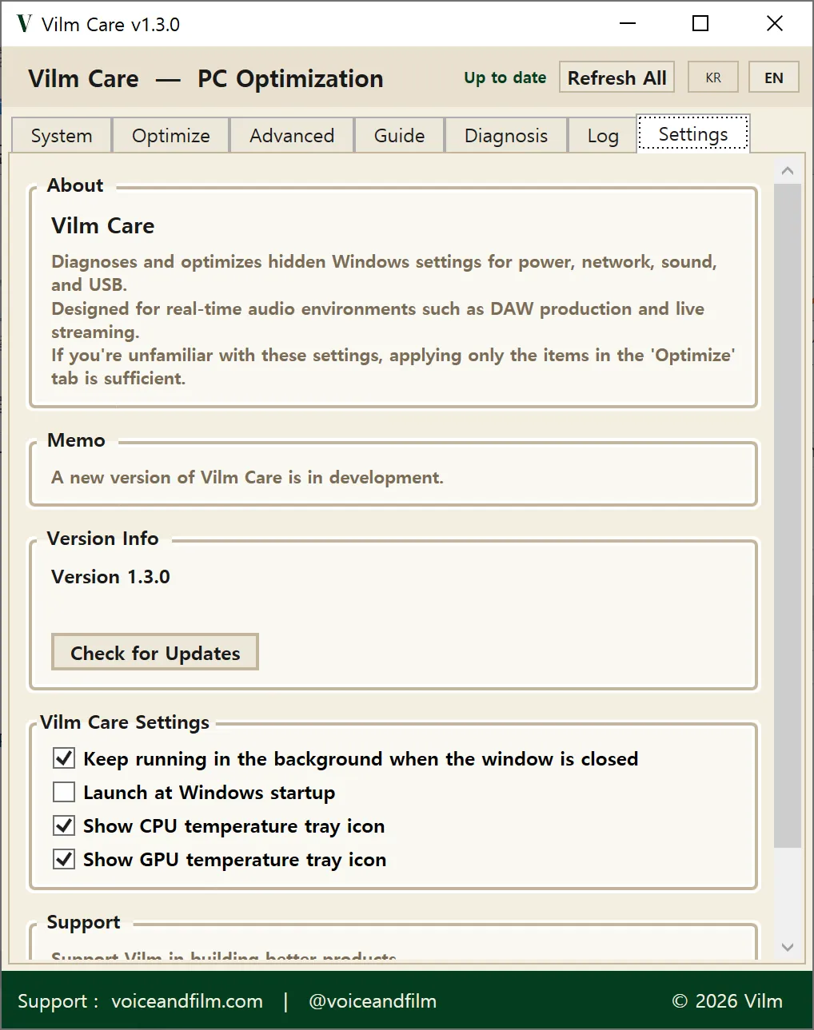Click the 'Up to date' status text
The height and width of the screenshot is (1030, 814).
coord(505,78)
